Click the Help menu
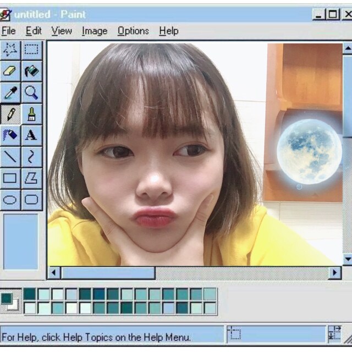The image size is (352, 352). (168, 31)
